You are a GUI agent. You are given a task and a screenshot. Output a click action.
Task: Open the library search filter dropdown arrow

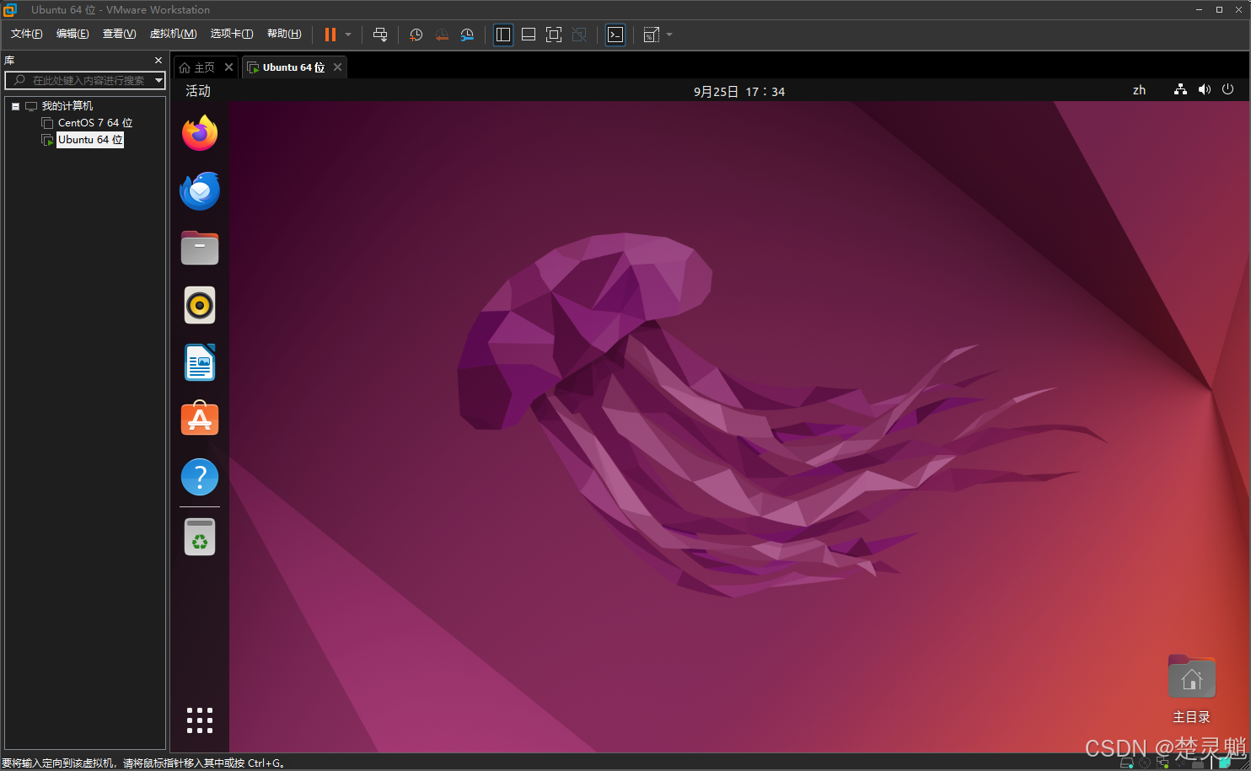(158, 80)
